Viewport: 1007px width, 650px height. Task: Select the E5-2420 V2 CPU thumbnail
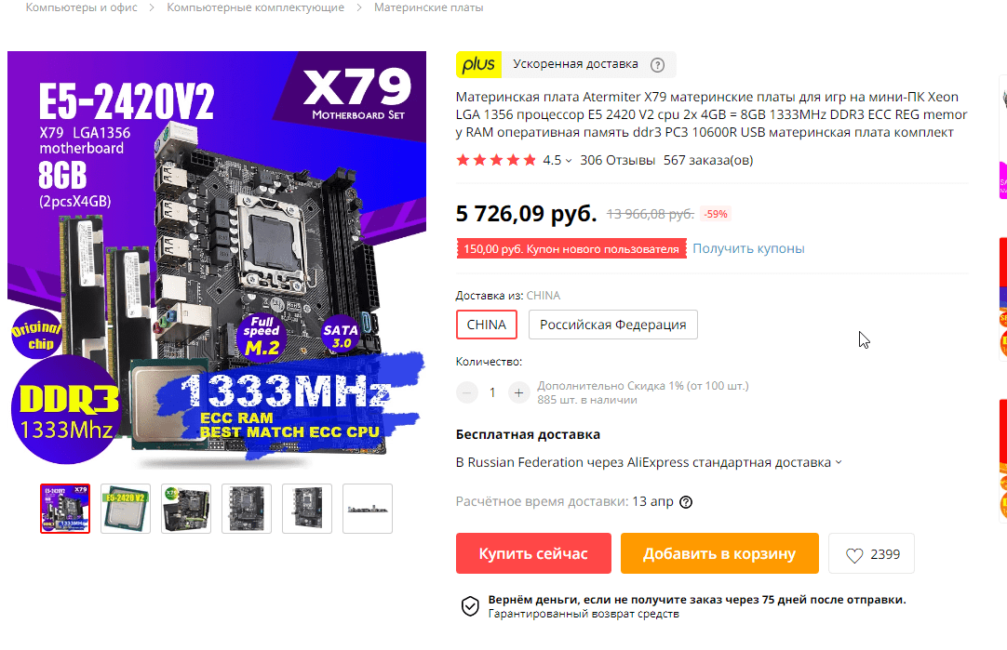point(126,509)
